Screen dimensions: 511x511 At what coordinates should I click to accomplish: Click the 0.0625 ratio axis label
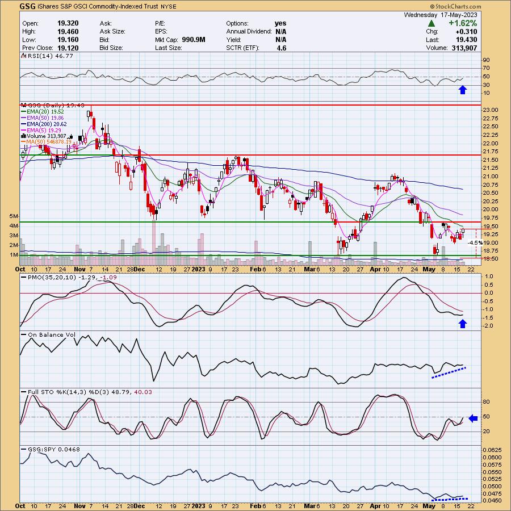pos(492,450)
